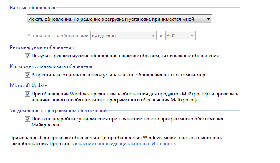The width and height of the screenshot is (280, 163).
Task: Click the 'Microsoft Update' section heading
Action: tap(28, 85)
